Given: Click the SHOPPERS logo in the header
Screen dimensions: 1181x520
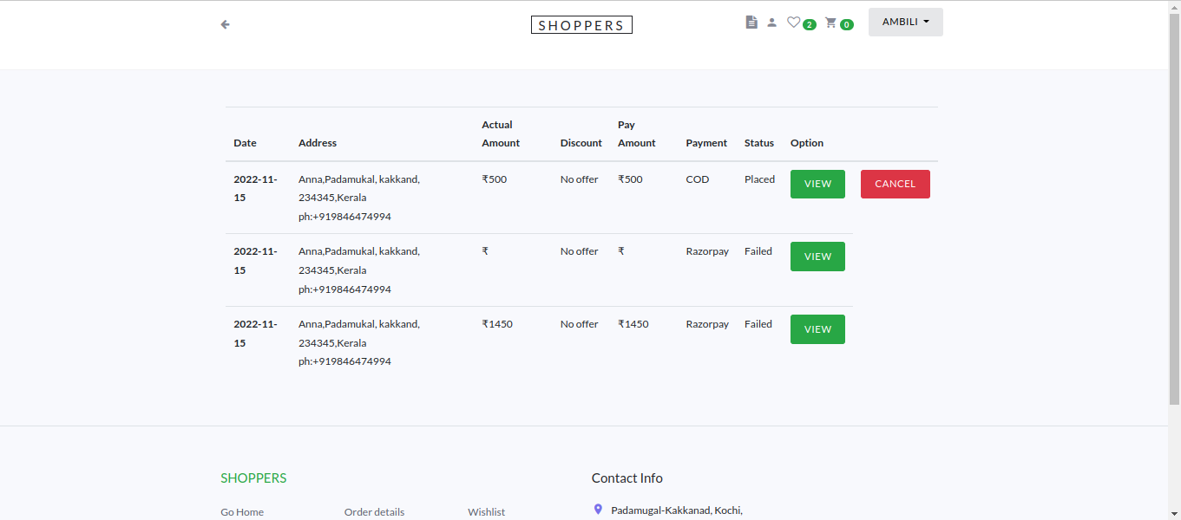Looking at the screenshot, I should (x=581, y=24).
